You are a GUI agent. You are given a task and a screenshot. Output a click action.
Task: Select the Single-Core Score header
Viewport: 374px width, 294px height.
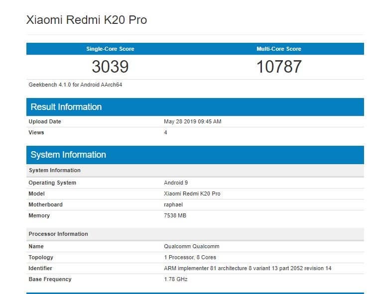coord(110,49)
